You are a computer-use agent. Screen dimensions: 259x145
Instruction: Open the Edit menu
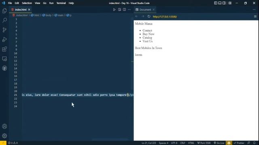pos(17,3)
